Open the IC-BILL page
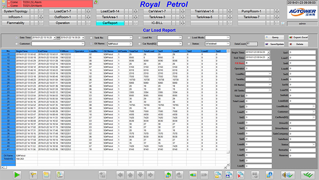319x180 pixels. pyautogui.click(x=157, y=23)
